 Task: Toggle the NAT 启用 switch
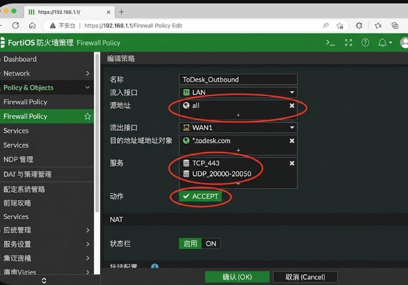click(x=190, y=243)
